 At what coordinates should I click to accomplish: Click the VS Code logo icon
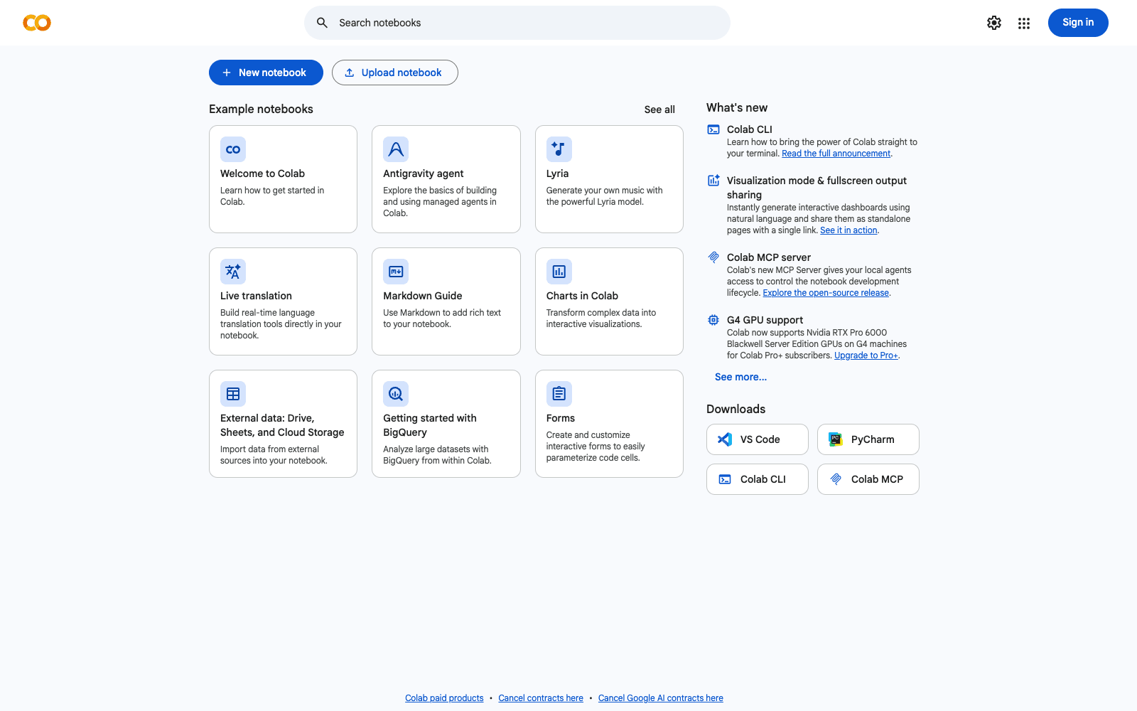click(725, 439)
